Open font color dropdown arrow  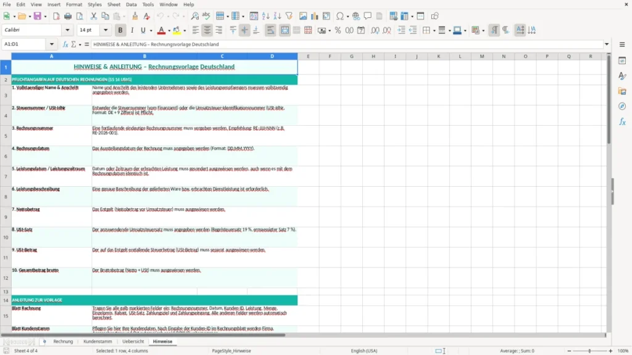click(169, 31)
